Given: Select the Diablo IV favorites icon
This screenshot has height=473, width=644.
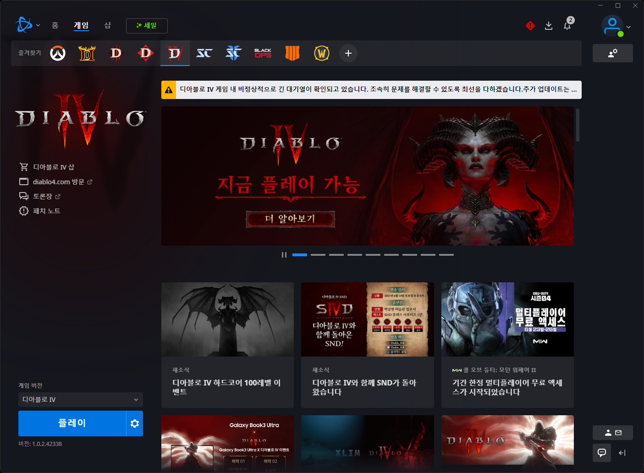Looking at the screenshot, I should click(x=175, y=53).
